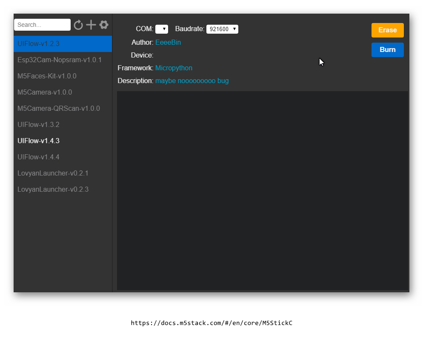Choose LovyanLauncher-v0.2.3 firmware
This screenshot has height=340, width=423.
(53, 190)
